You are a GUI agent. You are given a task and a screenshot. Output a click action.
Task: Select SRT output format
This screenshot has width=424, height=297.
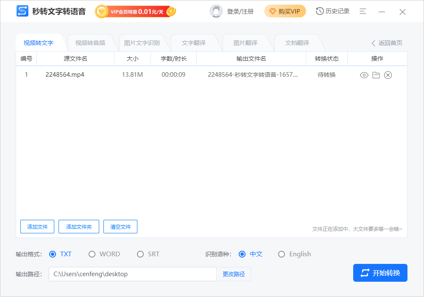(148, 254)
